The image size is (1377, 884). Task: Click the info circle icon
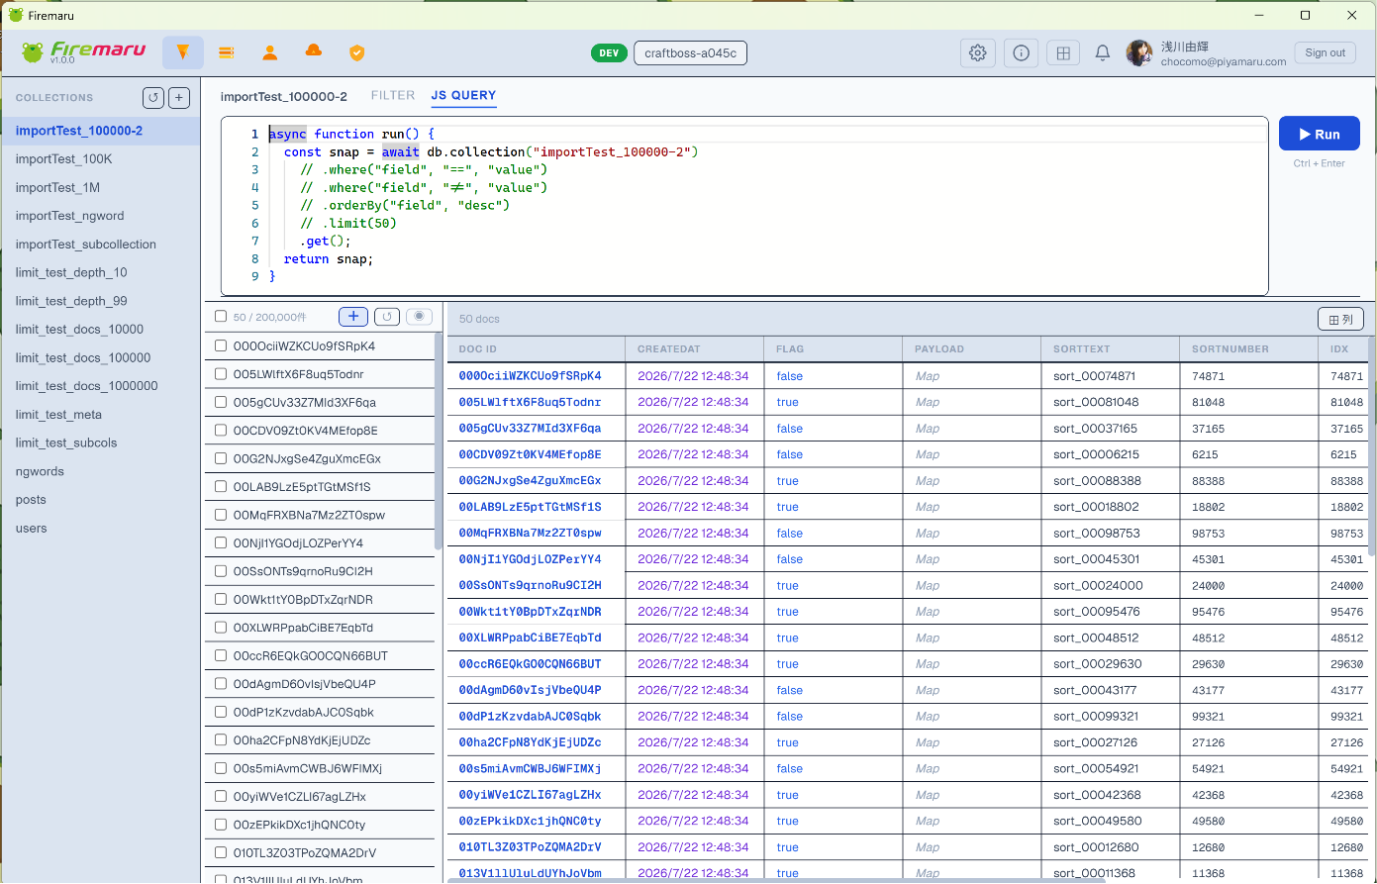pyautogui.click(x=1021, y=53)
